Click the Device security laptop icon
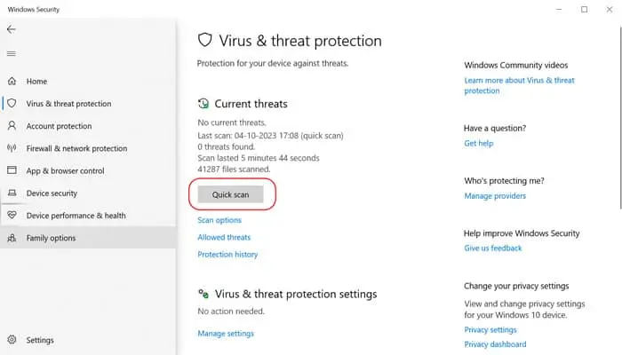This screenshot has height=355, width=622. (x=12, y=193)
